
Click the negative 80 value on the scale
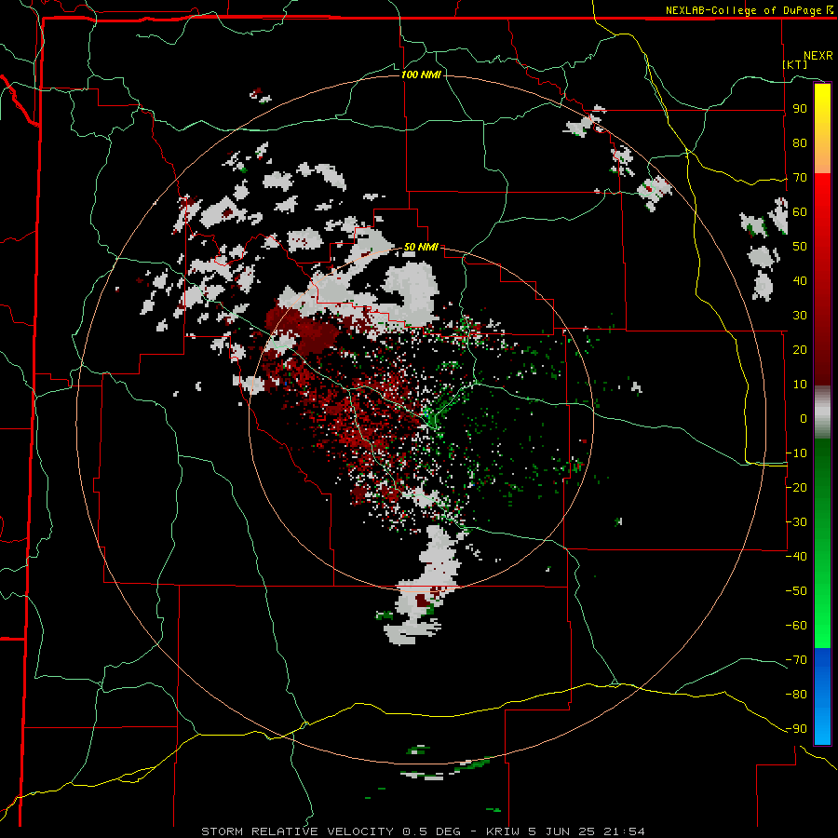point(796,695)
